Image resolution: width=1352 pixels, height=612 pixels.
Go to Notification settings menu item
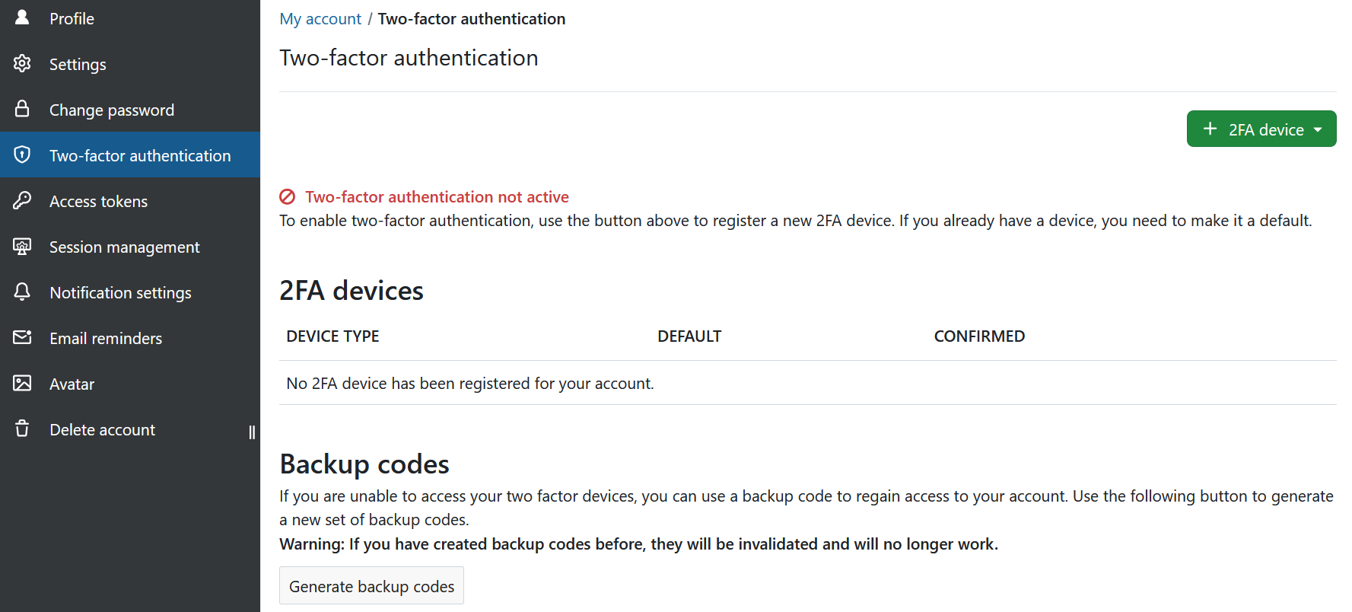coord(120,292)
